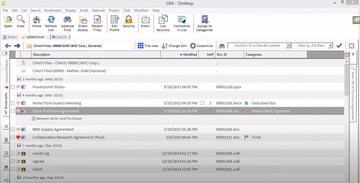Image resolution: width=360 pixels, height=183 pixels.
Task: Open Assign to Categories
Action: [x=204, y=23]
